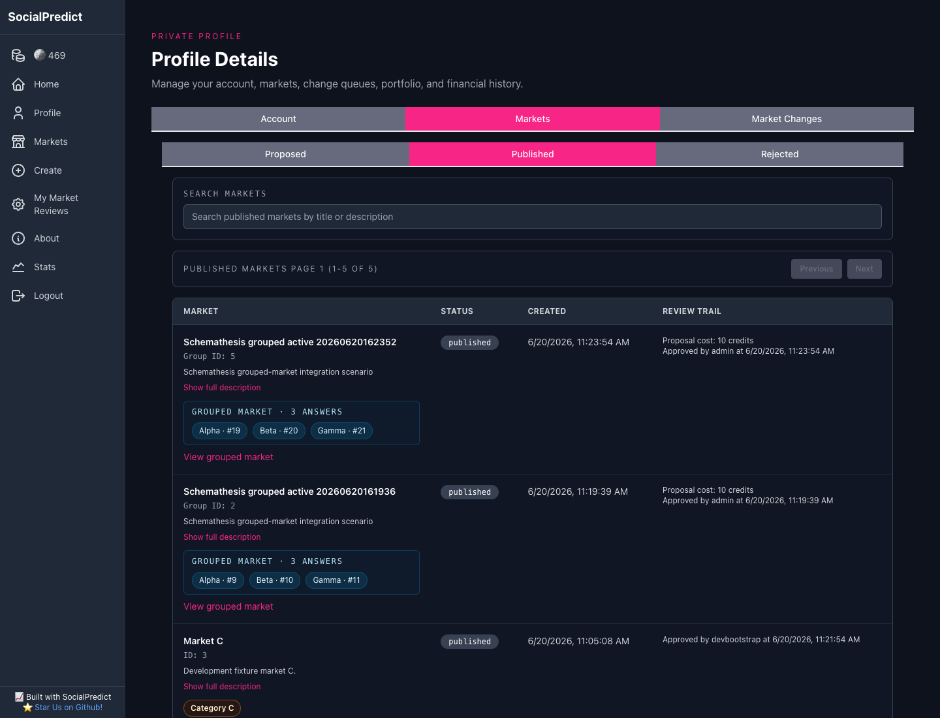Open the Account tab
The image size is (940, 718).
tap(279, 119)
